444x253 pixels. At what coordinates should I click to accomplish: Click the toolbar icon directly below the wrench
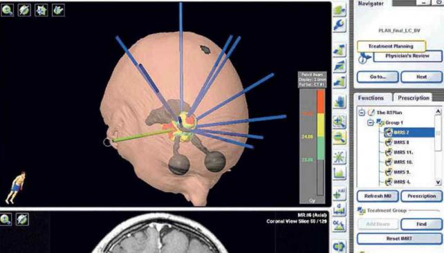340,50
